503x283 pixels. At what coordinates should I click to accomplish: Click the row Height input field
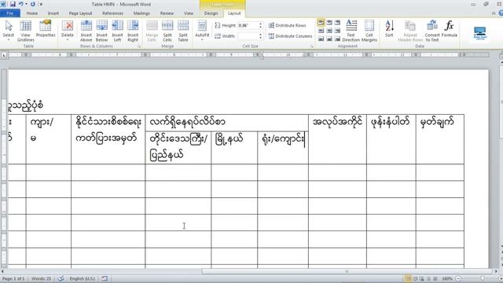click(x=248, y=25)
